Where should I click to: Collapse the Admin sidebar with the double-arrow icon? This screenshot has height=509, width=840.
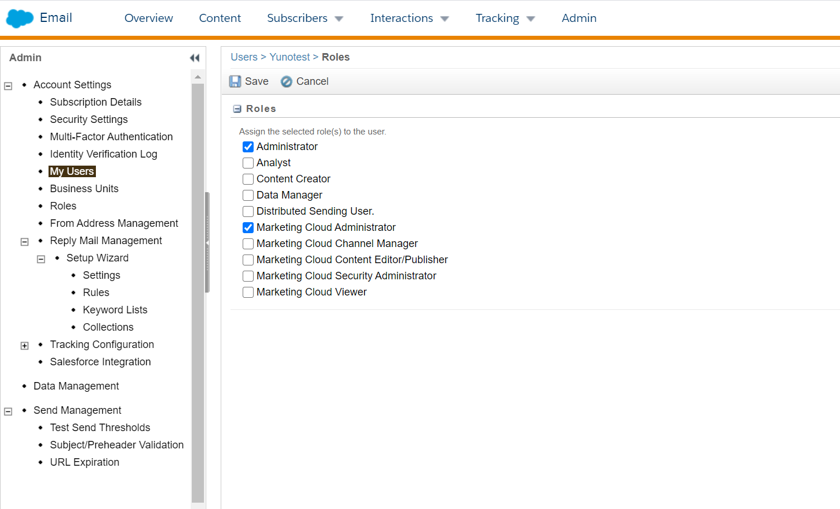coord(194,57)
